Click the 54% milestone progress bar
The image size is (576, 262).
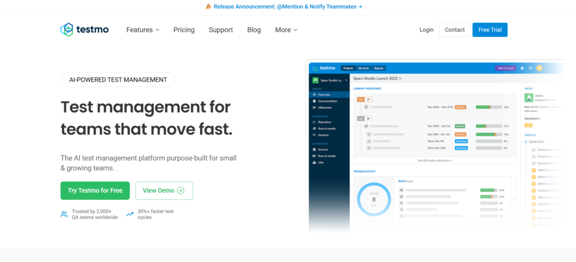pyautogui.click(x=489, y=107)
